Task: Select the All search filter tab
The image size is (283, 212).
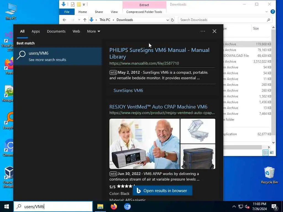Action: pyautogui.click(x=22, y=31)
